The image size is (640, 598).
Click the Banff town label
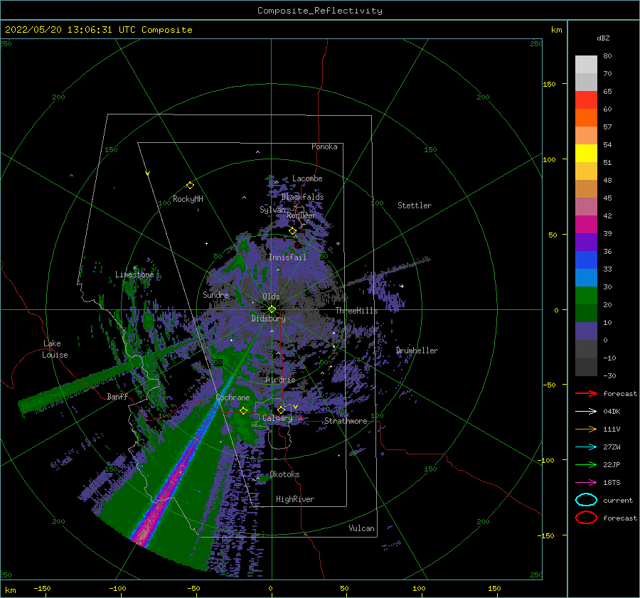(117, 396)
